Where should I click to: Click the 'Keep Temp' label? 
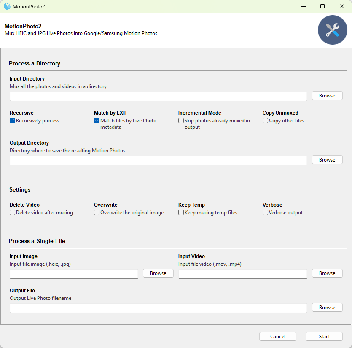(x=191, y=205)
